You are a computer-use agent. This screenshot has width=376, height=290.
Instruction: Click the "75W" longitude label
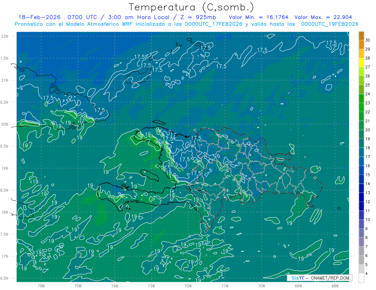[x=78, y=286]
